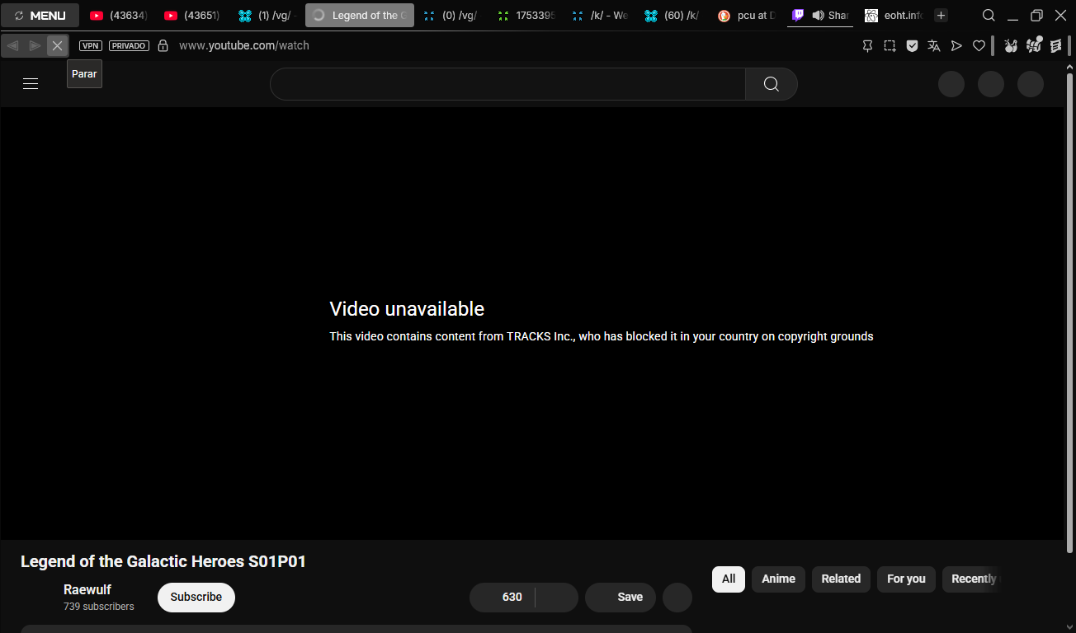Open the tab search magnifier in title bar
This screenshot has height=633, width=1076.
point(989,16)
